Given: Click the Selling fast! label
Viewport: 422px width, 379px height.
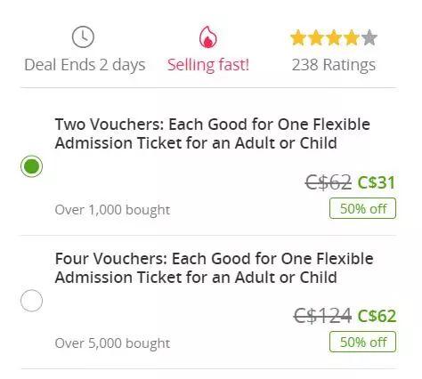Looking at the screenshot, I should pos(208,65).
